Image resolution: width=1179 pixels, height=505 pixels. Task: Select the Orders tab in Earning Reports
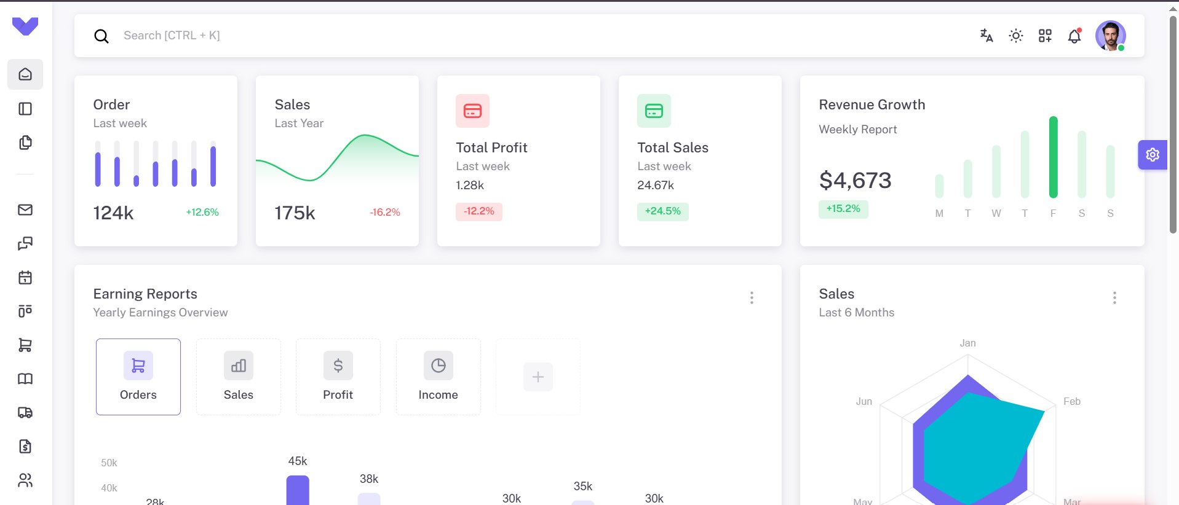tap(138, 377)
